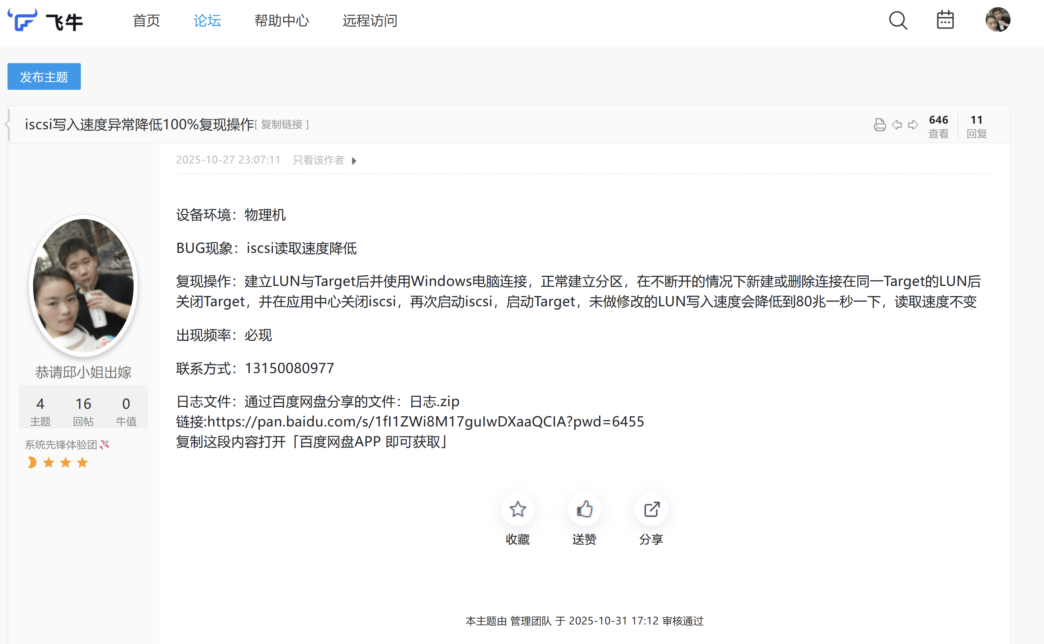Favorite the post using the 收藏 star icon
Viewport: 1044px width, 644px height.
pos(517,509)
